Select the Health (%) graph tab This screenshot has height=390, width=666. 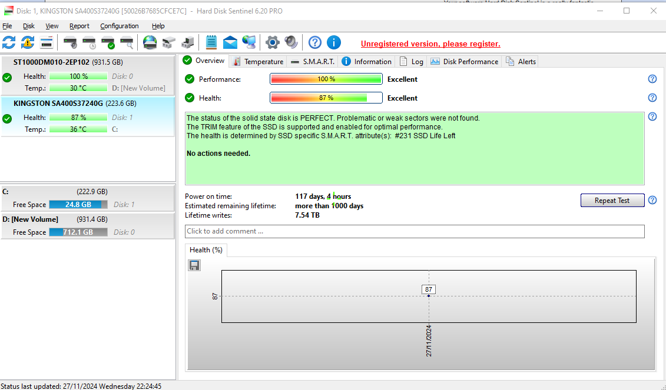(206, 250)
